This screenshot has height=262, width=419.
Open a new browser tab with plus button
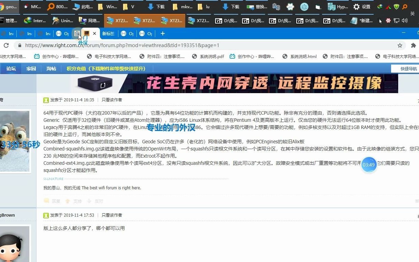click(163, 33)
